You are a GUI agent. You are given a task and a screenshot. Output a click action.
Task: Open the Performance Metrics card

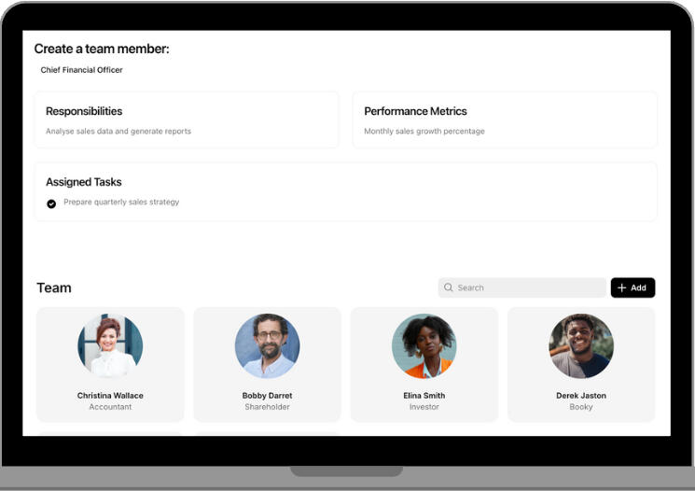(x=504, y=119)
